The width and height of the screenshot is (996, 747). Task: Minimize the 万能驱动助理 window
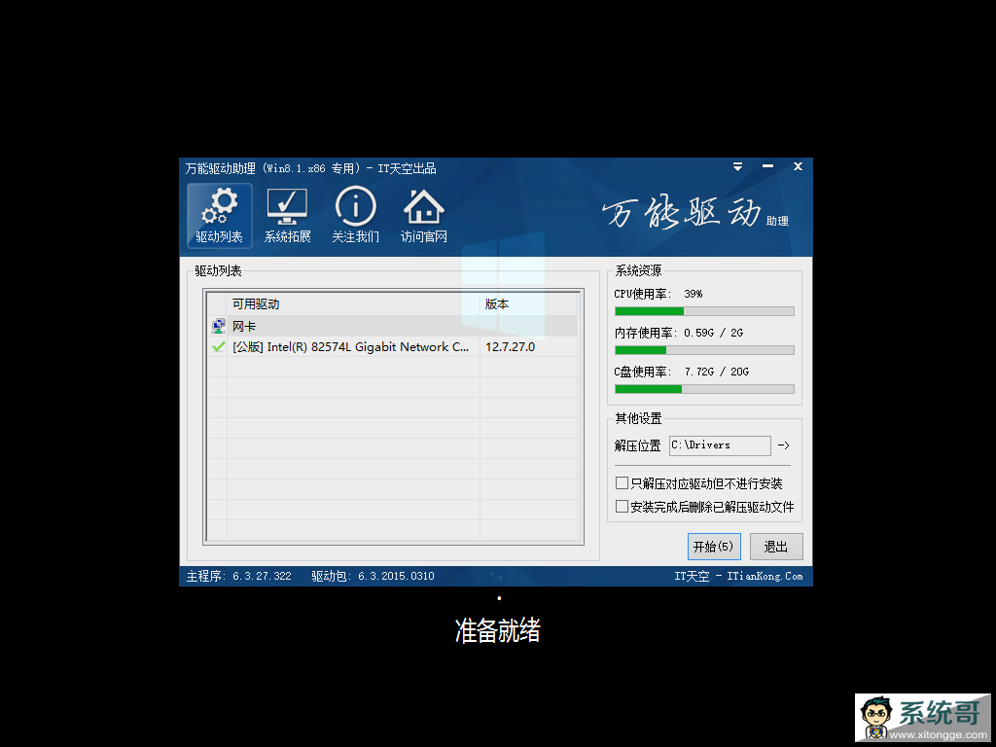768,166
